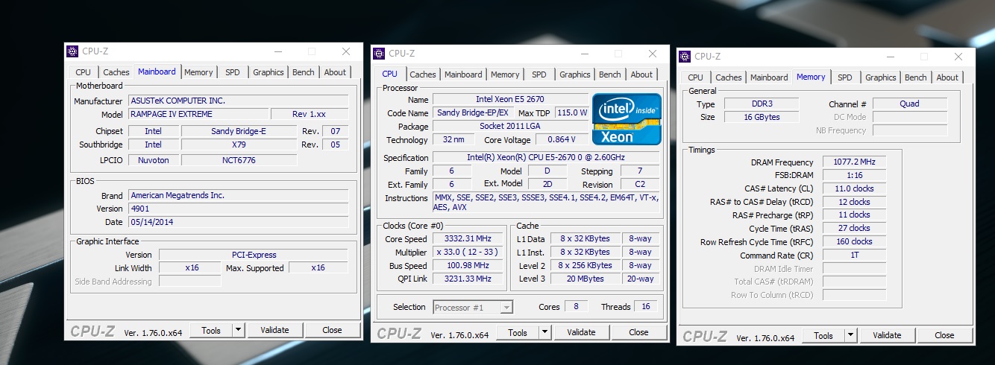Click BIOS date 05/14/2014 field
Viewport: 995px width, 365px height.
(x=238, y=222)
